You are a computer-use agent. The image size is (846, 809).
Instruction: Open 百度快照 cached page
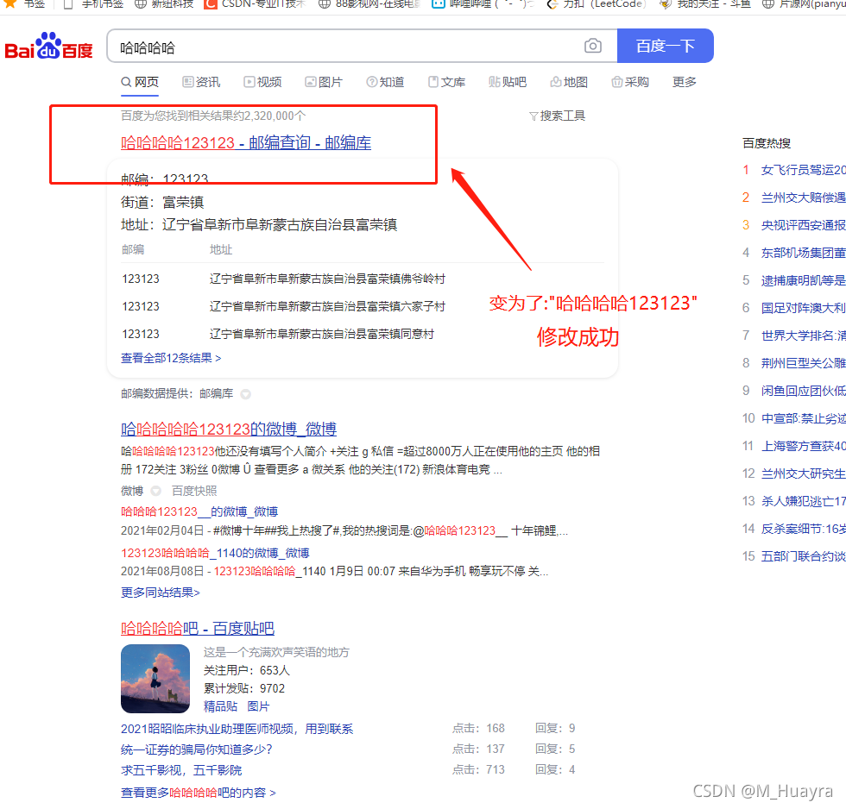(x=194, y=491)
